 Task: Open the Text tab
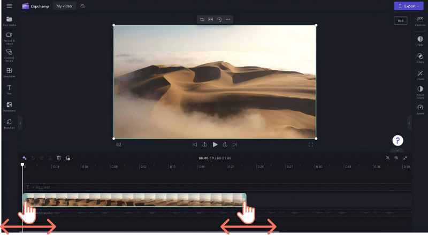[x=9, y=90]
